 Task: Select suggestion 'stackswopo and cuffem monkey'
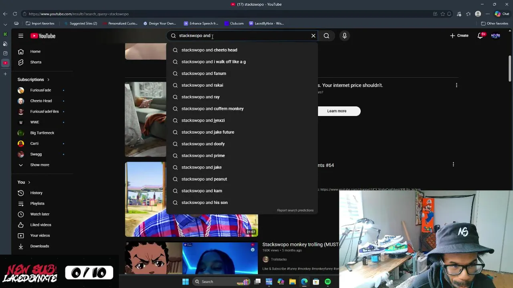tap(242, 109)
